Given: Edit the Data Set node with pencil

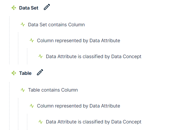Looking at the screenshot, I should [47, 7].
